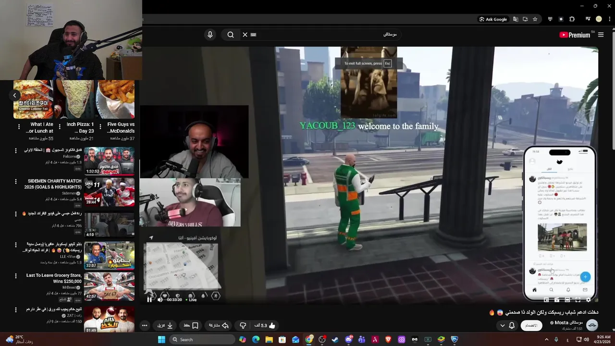Click the voice search microphone icon
The height and width of the screenshot is (346, 615).
coord(210,35)
